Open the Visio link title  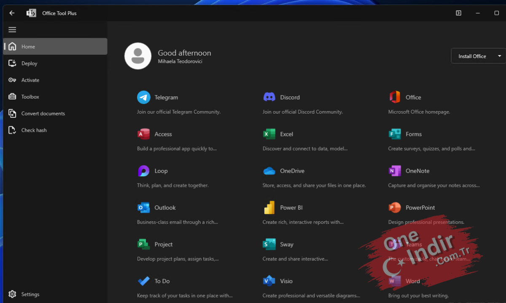point(286,281)
